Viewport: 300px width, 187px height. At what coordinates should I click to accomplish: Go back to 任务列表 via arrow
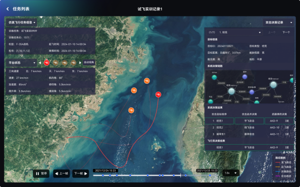[x=7, y=9]
